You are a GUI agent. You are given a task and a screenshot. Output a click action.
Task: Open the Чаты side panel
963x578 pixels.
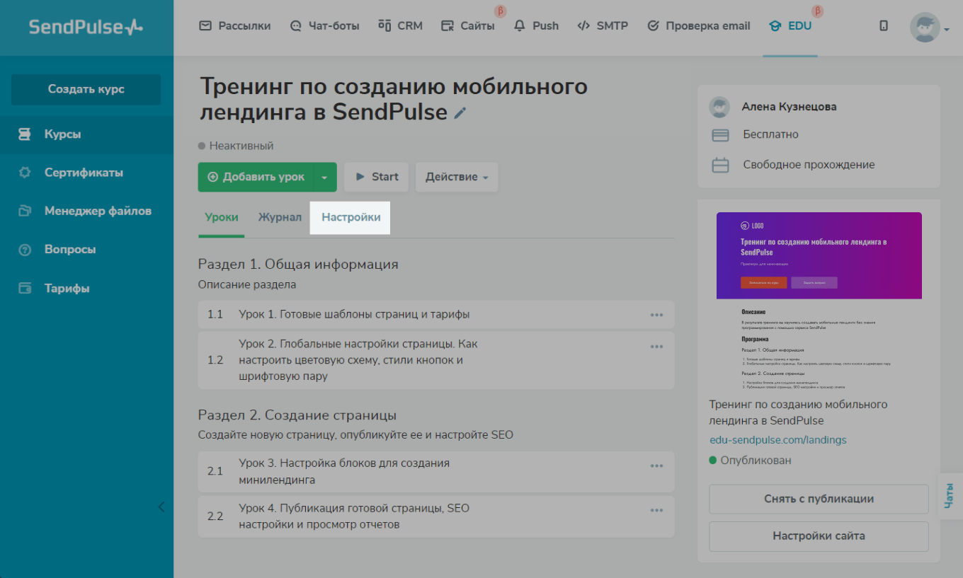pos(949,496)
